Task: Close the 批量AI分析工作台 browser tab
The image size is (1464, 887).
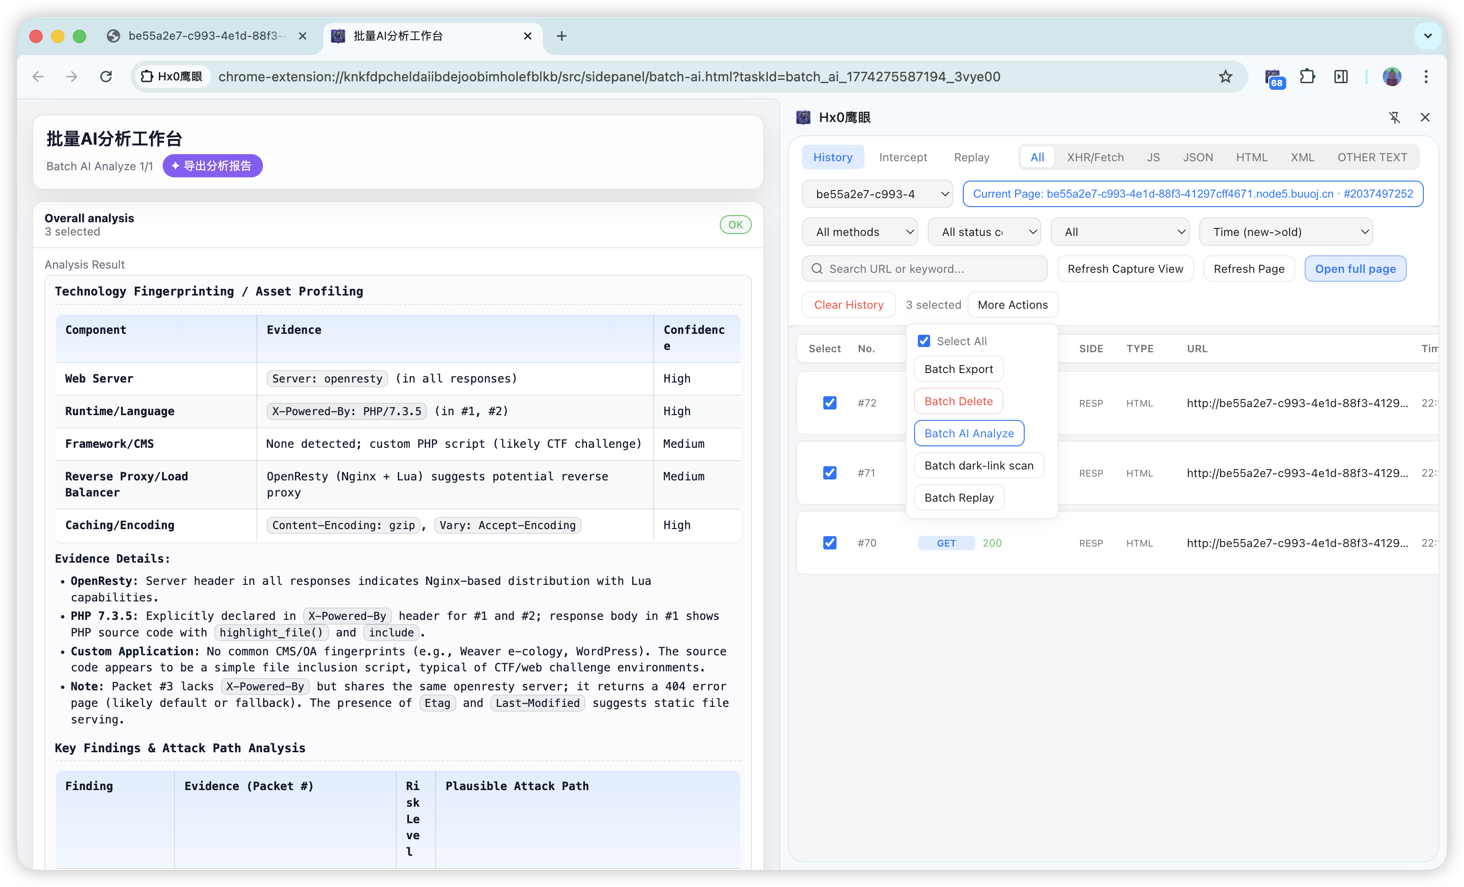Action: point(528,36)
